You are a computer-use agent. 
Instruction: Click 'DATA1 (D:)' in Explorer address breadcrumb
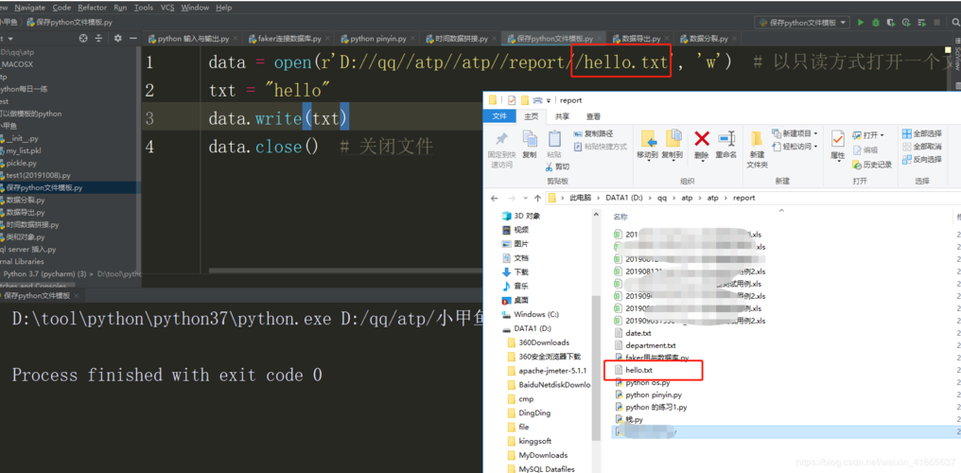[624, 198]
